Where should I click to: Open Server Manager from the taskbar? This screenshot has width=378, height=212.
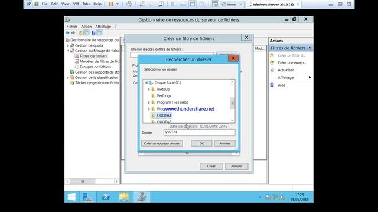coord(88,197)
